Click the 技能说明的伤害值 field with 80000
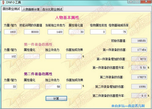This screenshot has width=152, height=109. pyautogui.click(x=32, y=32)
